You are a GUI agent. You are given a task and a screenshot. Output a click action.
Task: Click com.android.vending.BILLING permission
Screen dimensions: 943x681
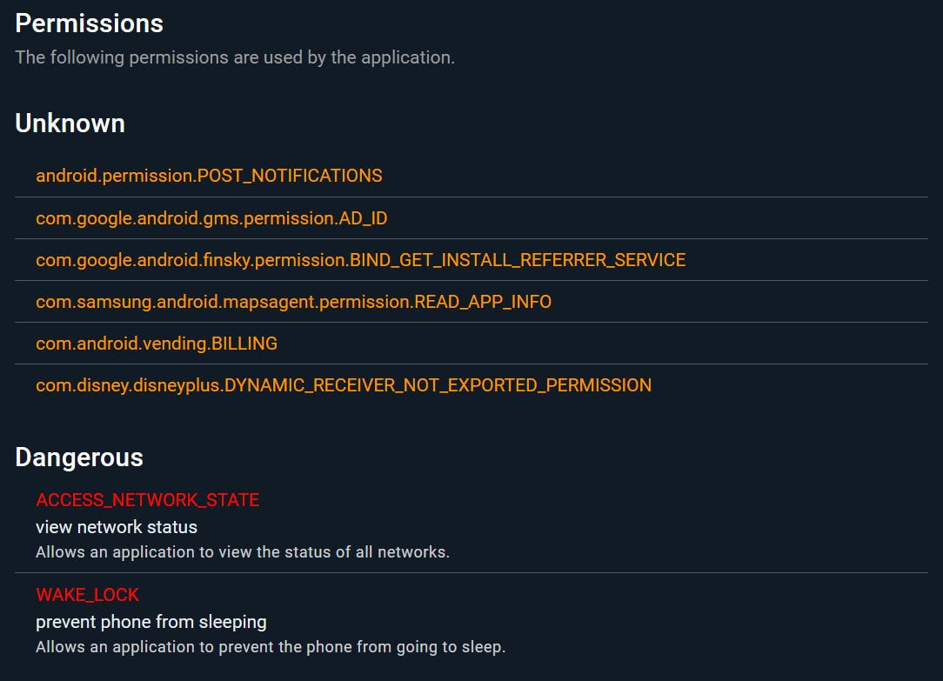(x=157, y=344)
